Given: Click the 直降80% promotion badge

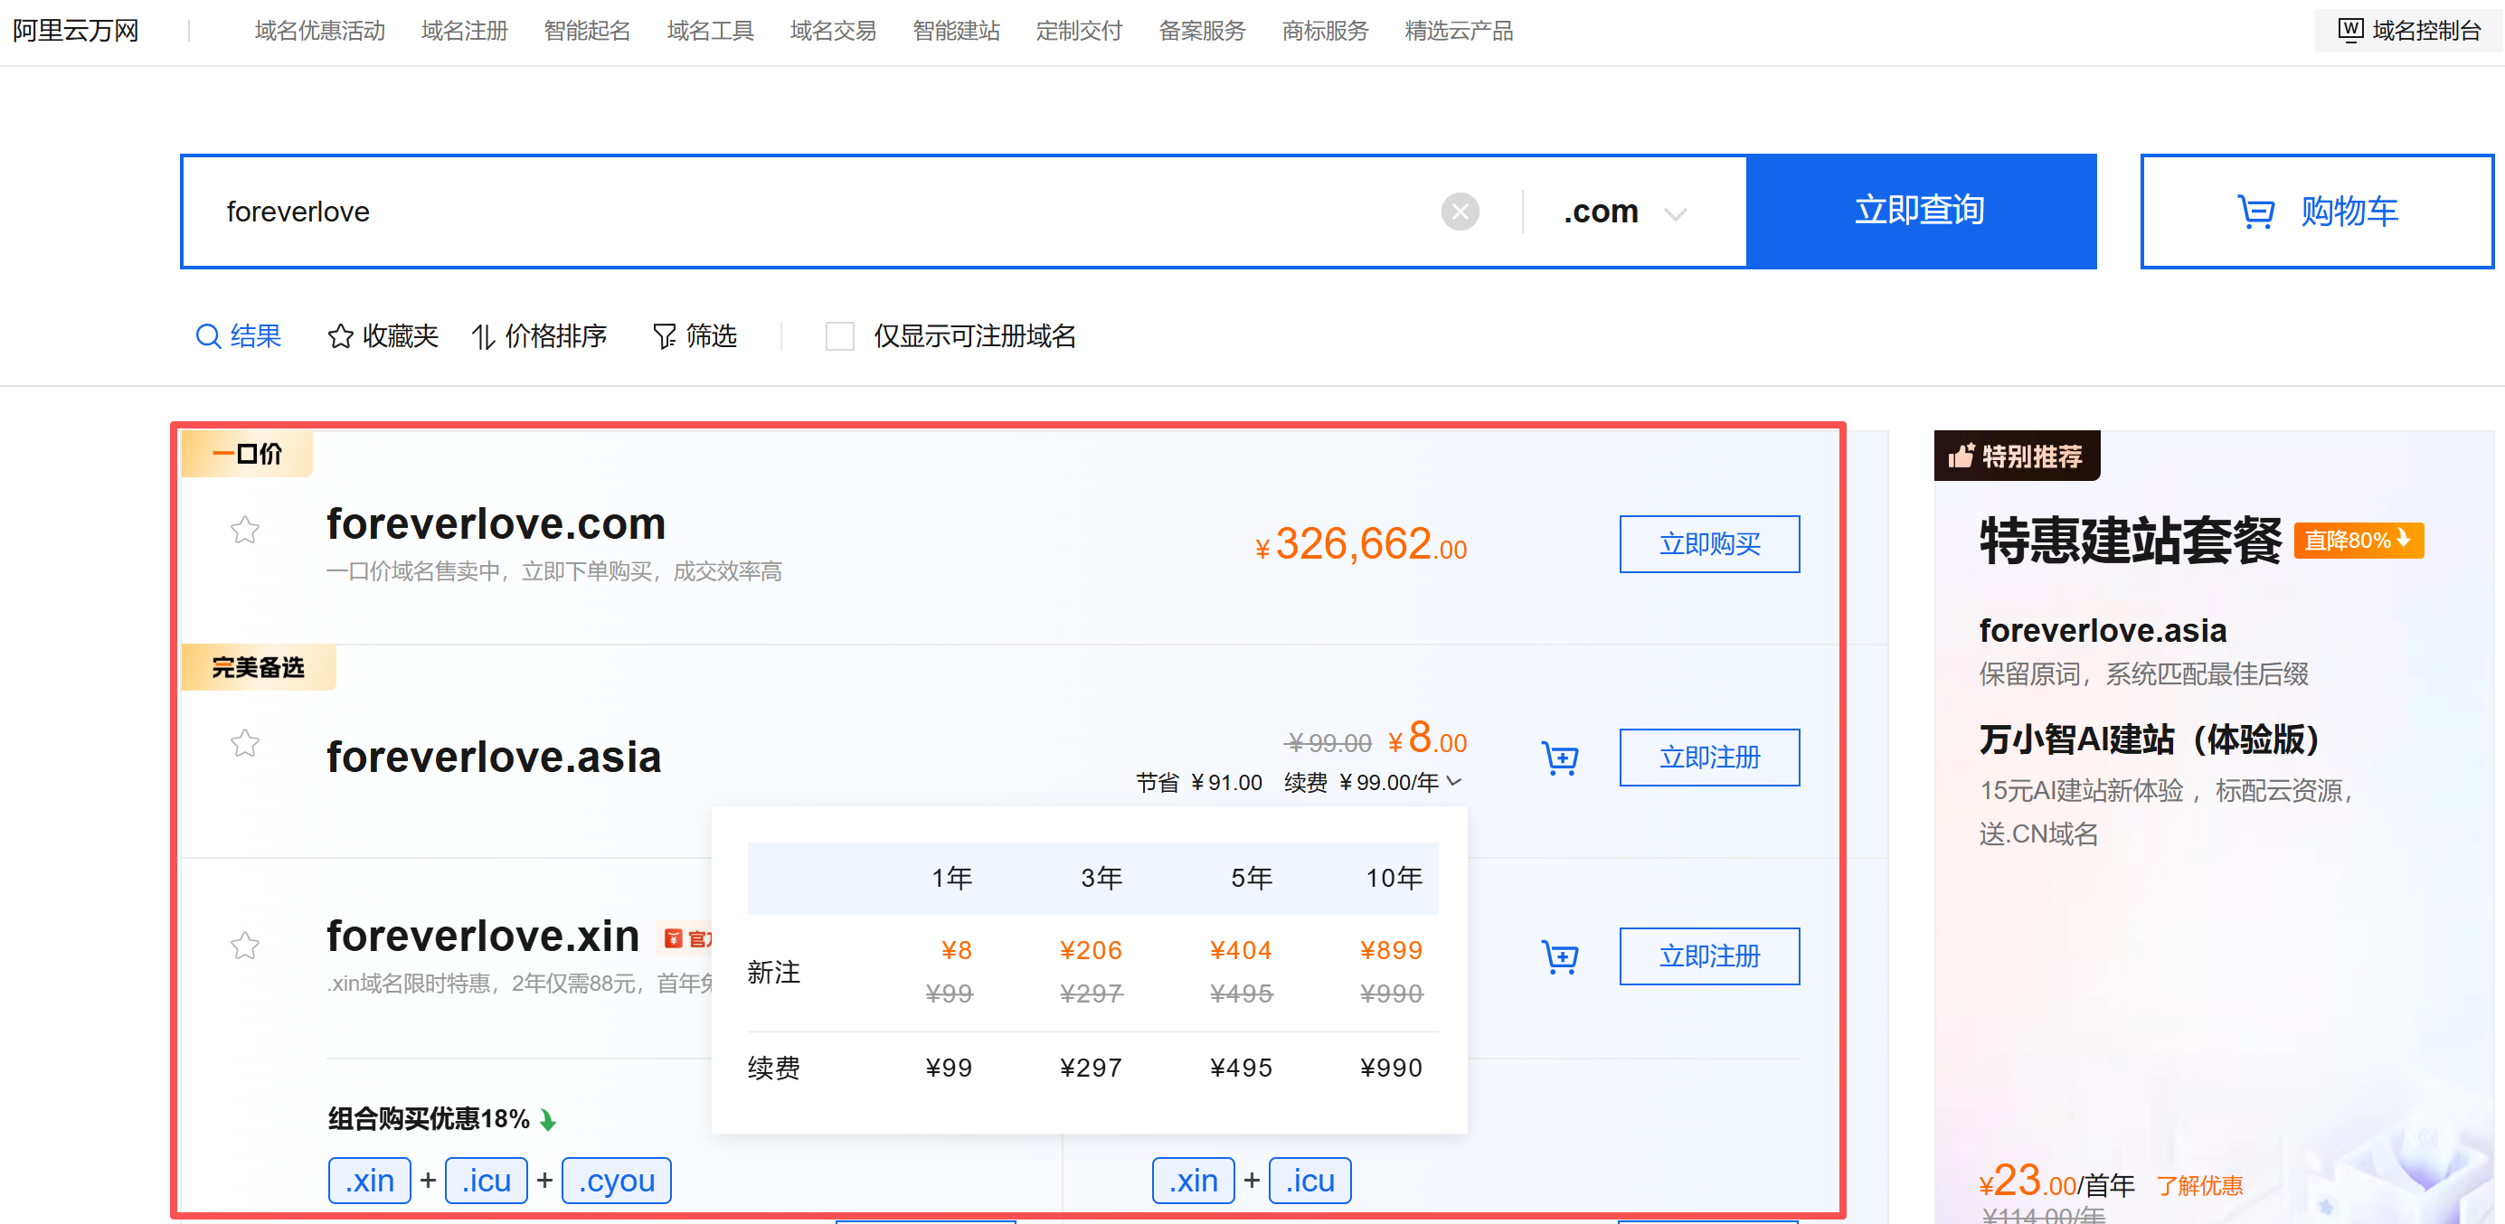Looking at the screenshot, I should click(x=2358, y=540).
